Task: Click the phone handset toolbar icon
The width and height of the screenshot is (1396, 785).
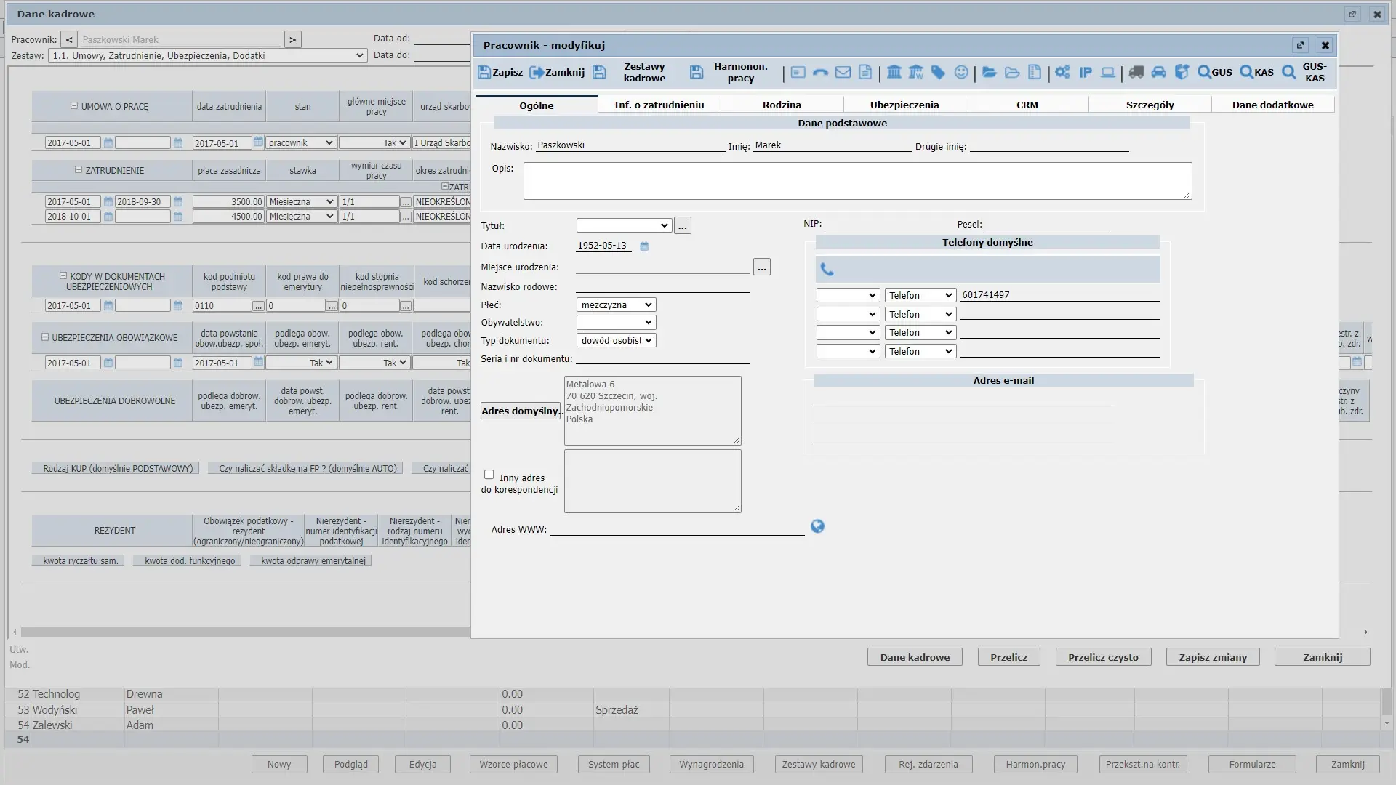Action: (820, 72)
